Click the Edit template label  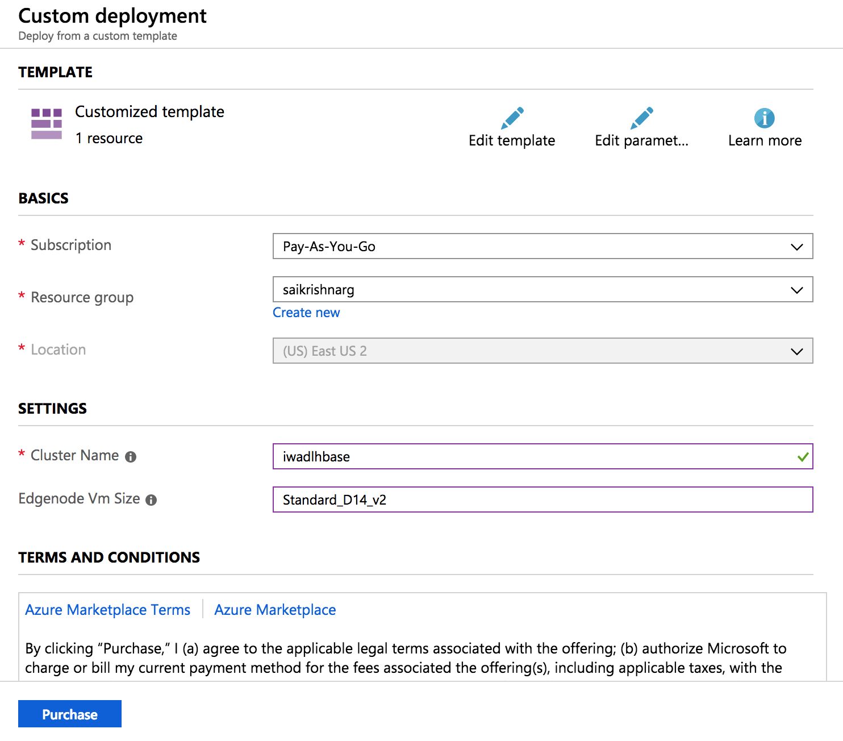[512, 140]
